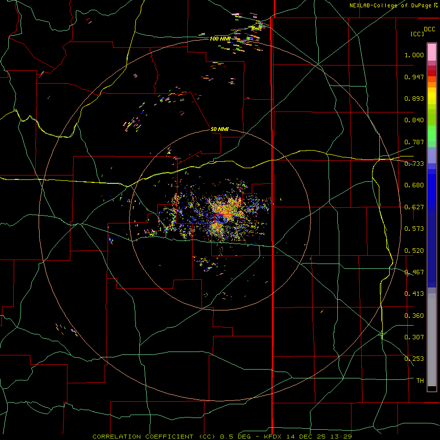Click the 0.360 scale value
440x440 pixels.
414,316
